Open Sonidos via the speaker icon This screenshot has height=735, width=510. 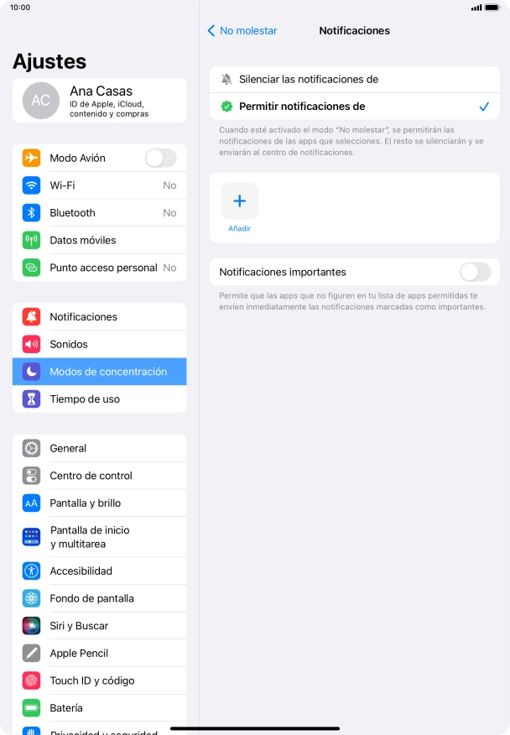pos(31,344)
